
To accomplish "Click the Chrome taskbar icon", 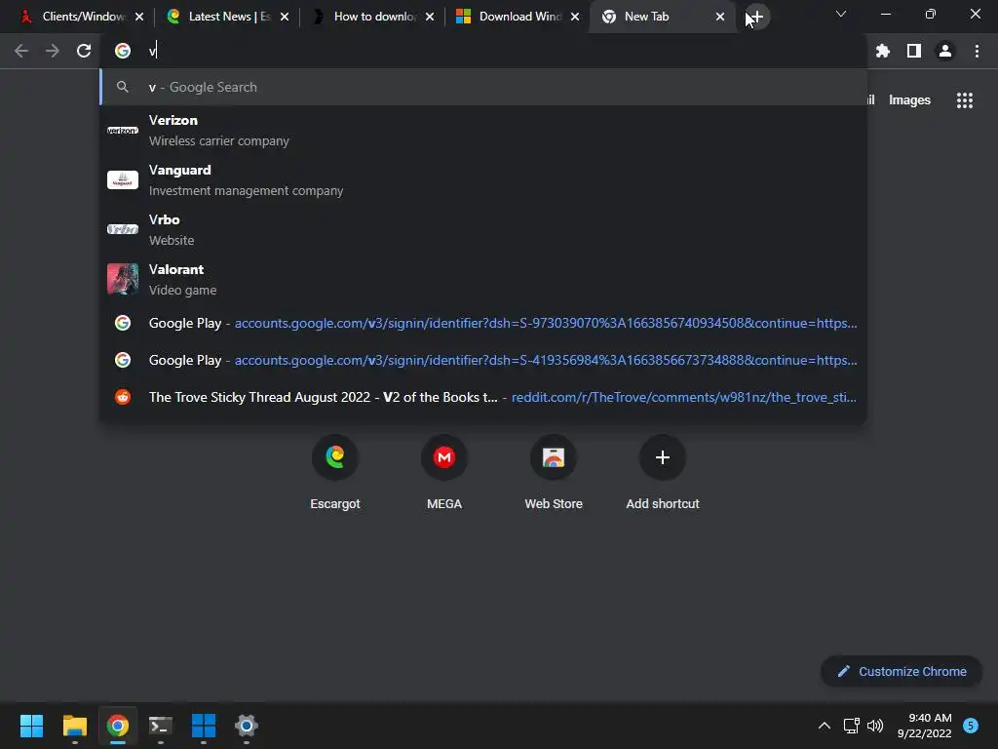I will tap(118, 726).
